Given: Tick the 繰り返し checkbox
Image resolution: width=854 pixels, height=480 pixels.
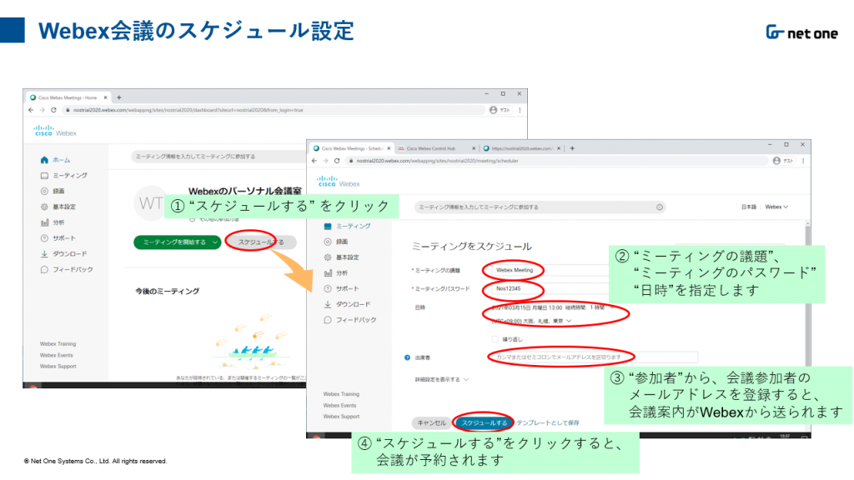Looking at the screenshot, I should (x=495, y=340).
